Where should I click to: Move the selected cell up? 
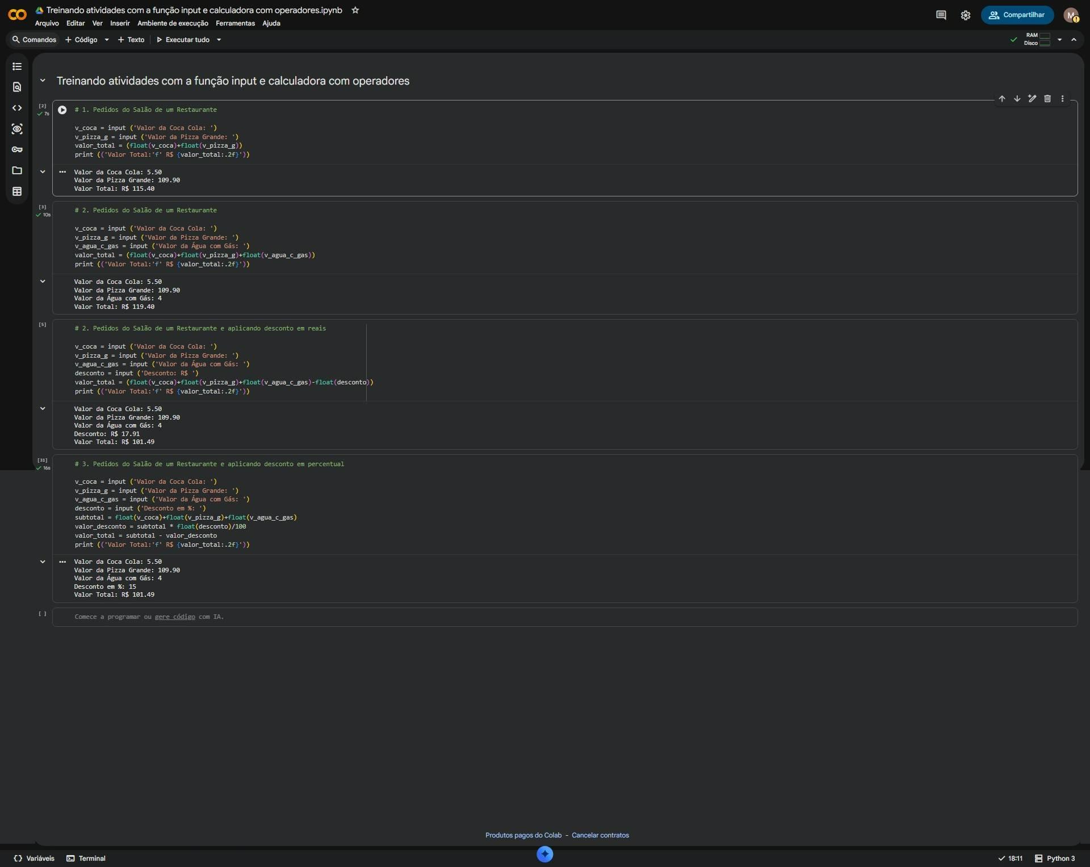click(1002, 99)
